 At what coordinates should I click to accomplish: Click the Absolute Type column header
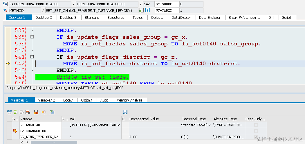pyautogui.click(x=229, y=119)
